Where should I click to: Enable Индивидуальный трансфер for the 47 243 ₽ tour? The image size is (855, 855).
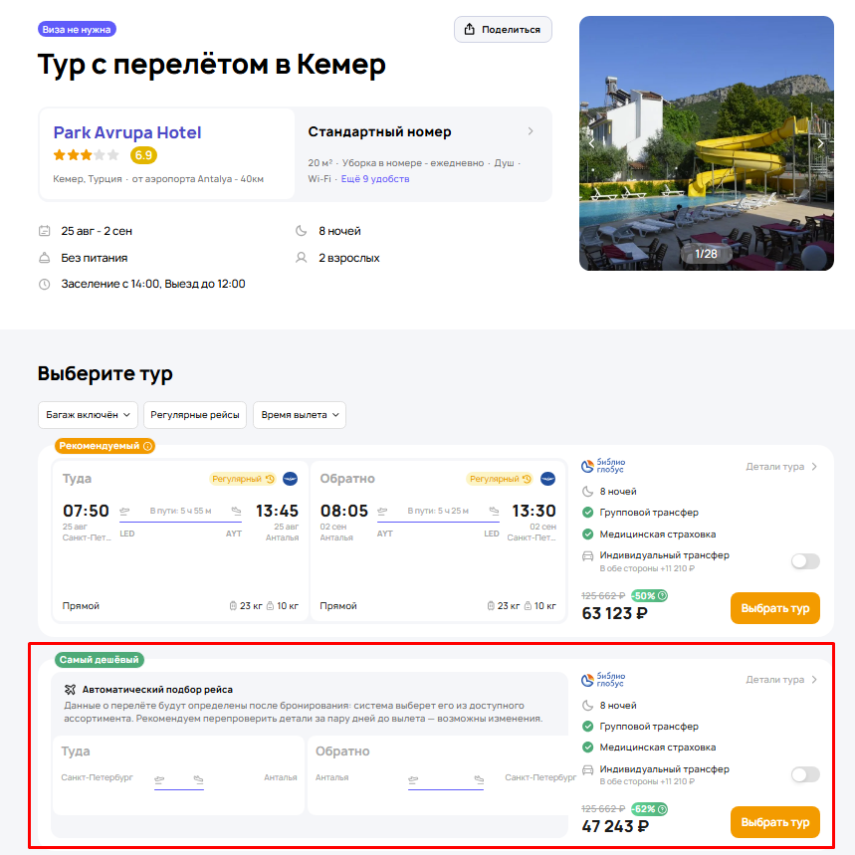pyautogui.click(x=805, y=774)
